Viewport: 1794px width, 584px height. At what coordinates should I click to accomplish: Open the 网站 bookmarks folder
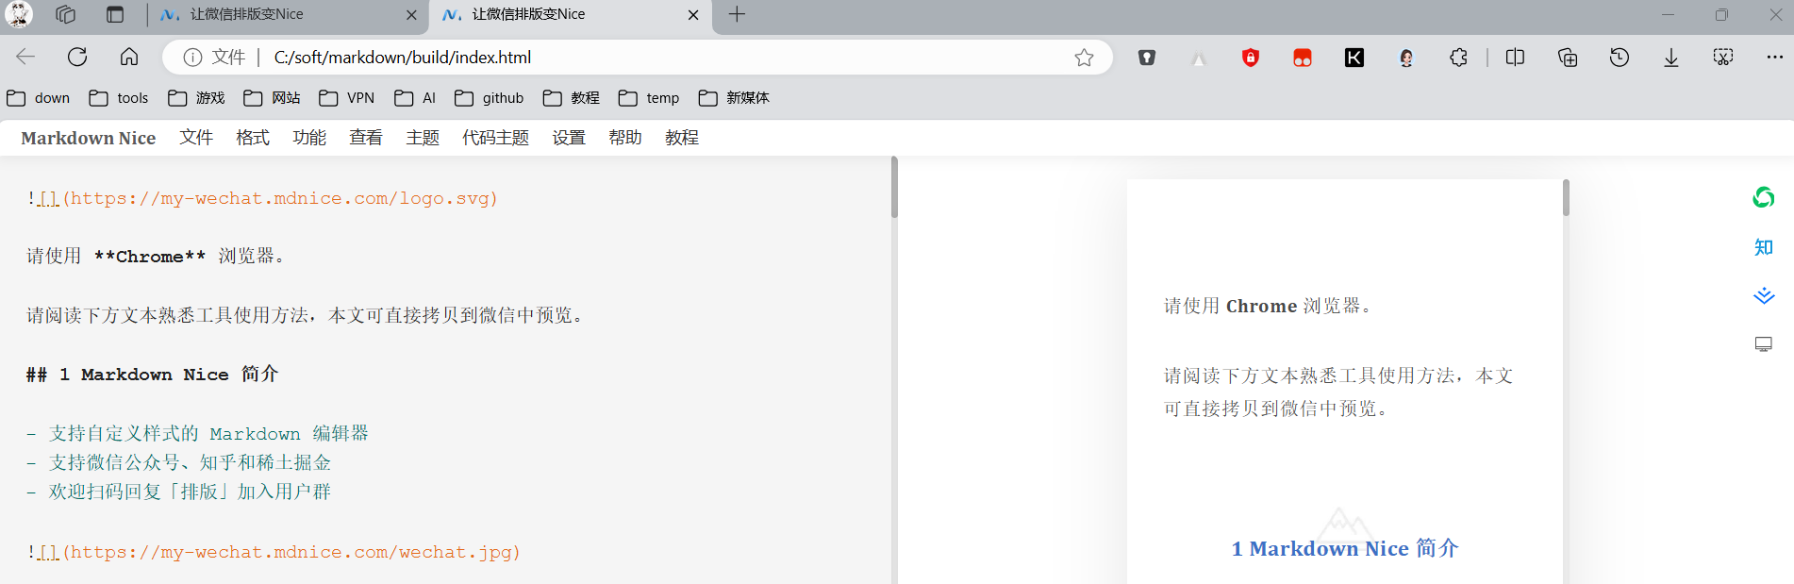tap(272, 98)
